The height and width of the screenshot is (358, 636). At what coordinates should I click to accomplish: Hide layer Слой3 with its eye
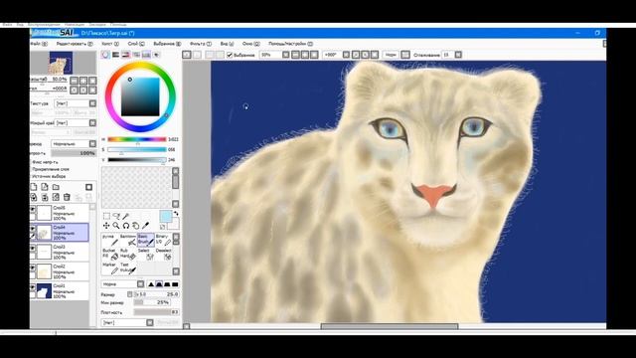[33, 249]
